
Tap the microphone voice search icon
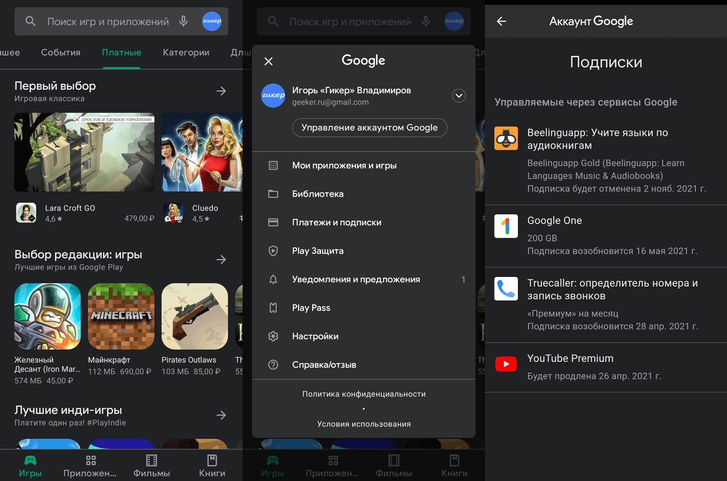pyautogui.click(x=183, y=21)
